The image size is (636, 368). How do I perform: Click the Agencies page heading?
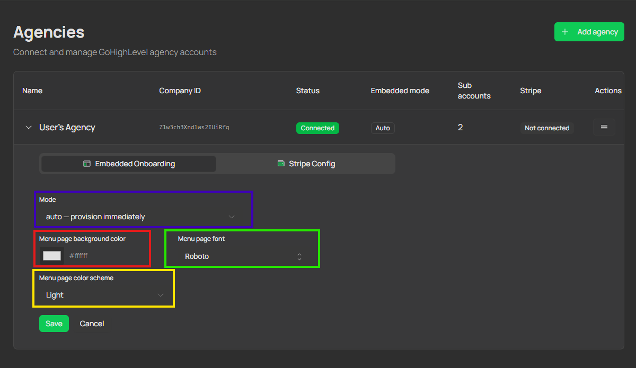(49, 32)
